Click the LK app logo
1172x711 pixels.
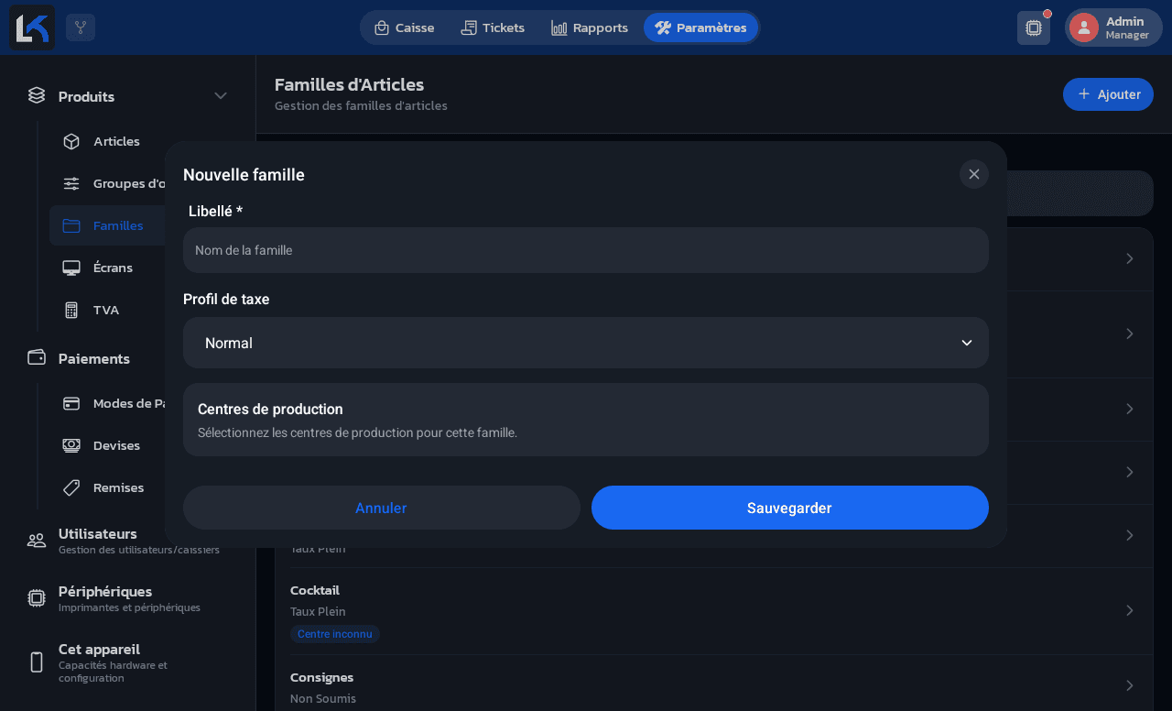[x=32, y=27]
